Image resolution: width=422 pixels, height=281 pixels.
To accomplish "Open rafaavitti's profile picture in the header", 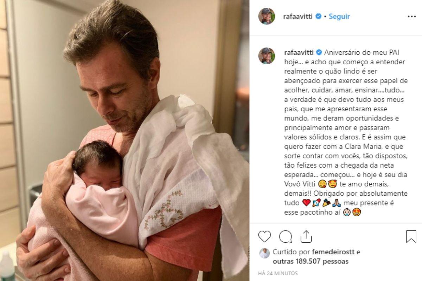I will click(267, 16).
